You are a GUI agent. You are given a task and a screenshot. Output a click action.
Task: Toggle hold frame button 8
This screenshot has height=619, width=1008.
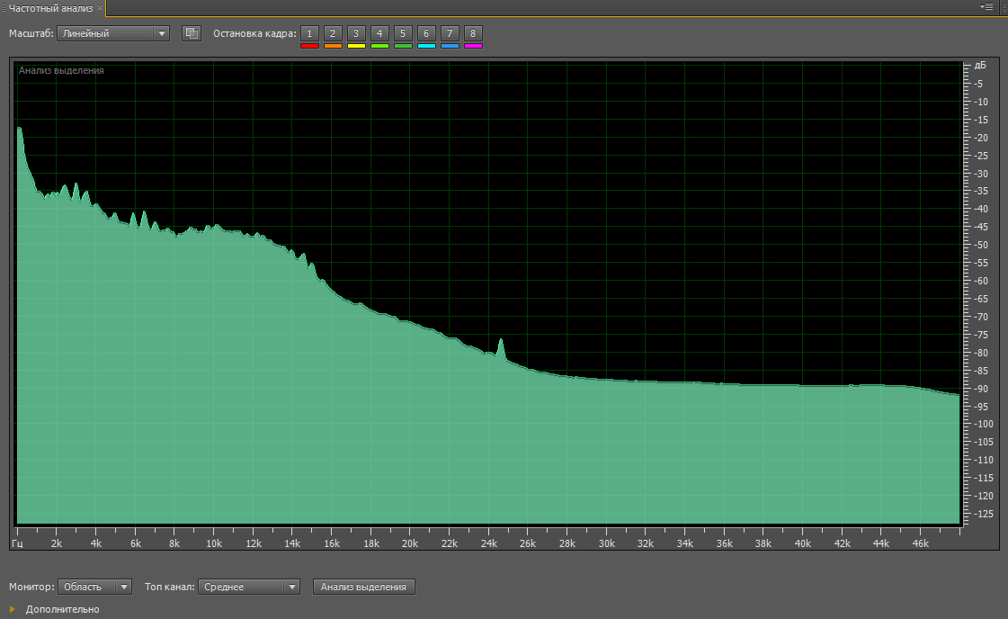(x=473, y=33)
